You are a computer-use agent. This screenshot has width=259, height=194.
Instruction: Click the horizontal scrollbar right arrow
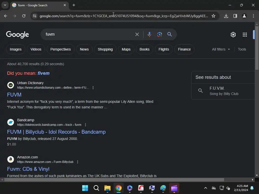[253, 180]
